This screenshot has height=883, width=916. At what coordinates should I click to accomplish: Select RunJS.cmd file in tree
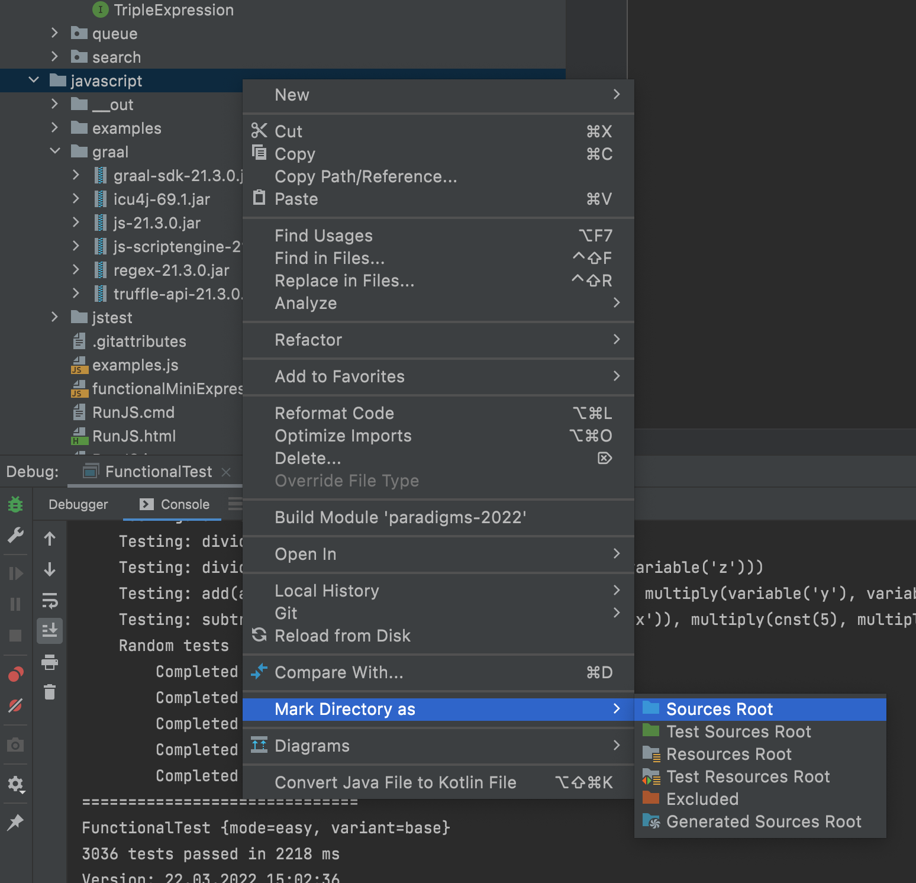click(133, 413)
